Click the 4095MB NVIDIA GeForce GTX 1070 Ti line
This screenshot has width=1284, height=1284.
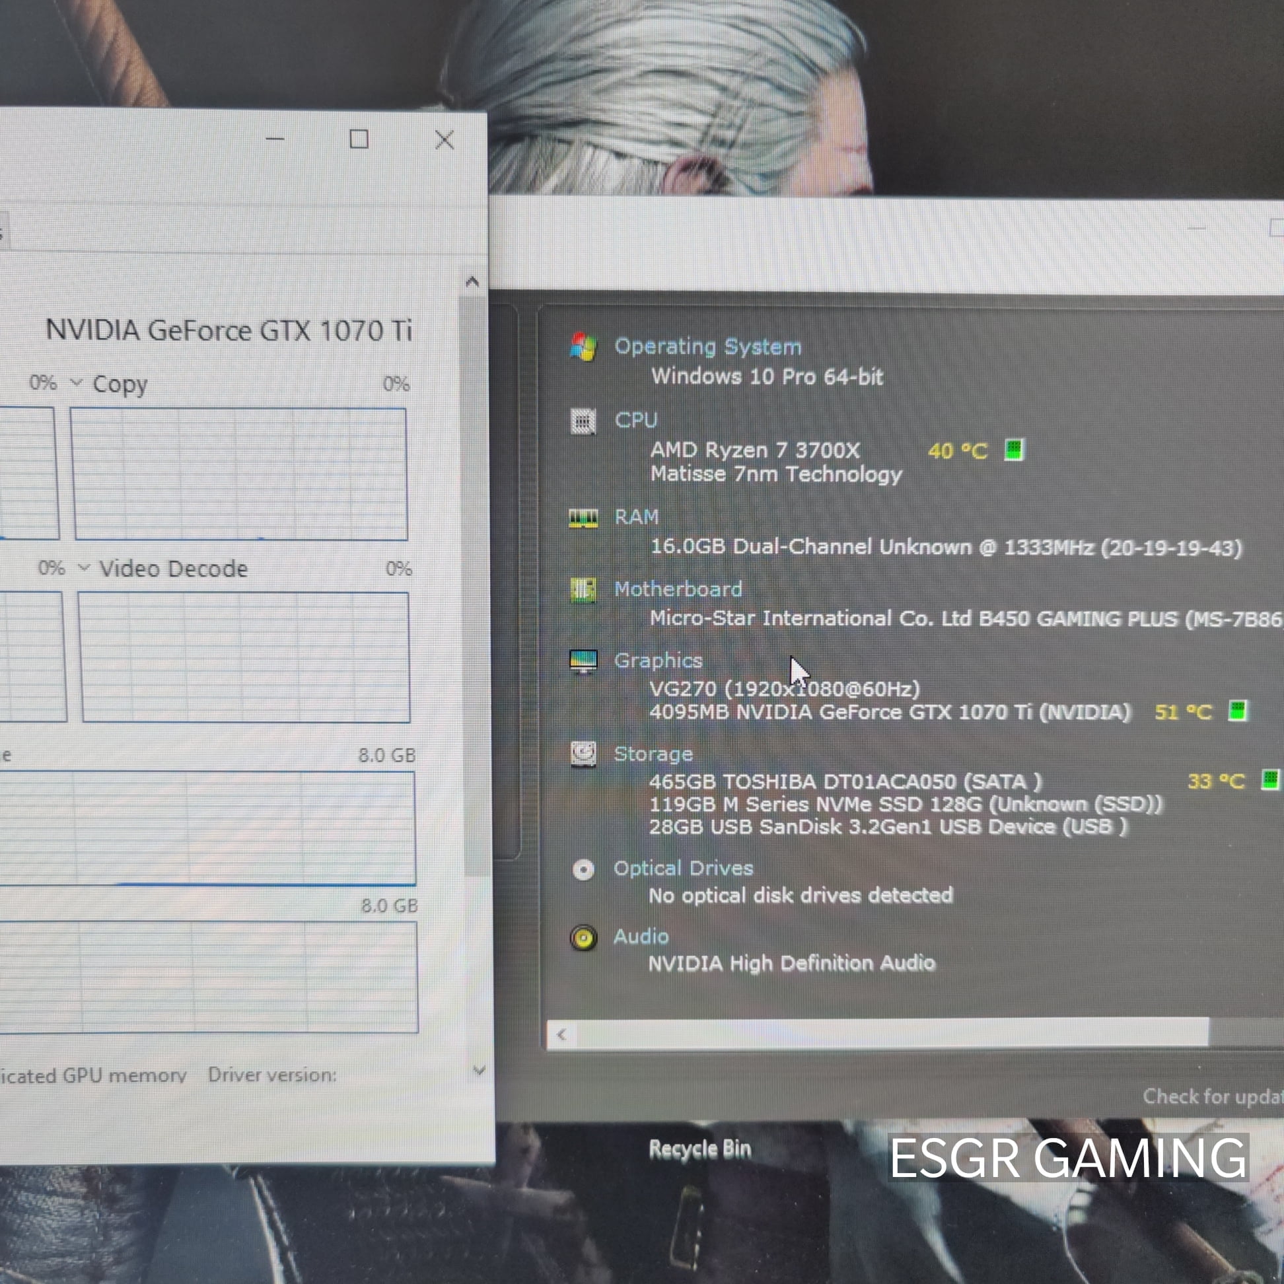[x=890, y=712]
